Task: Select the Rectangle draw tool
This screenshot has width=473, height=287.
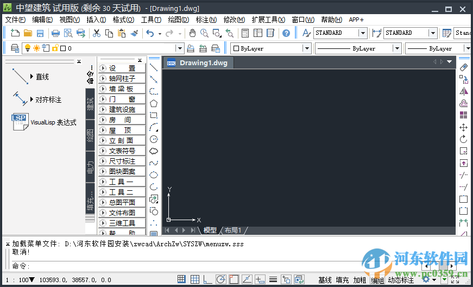Action: [x=154, y=115]
